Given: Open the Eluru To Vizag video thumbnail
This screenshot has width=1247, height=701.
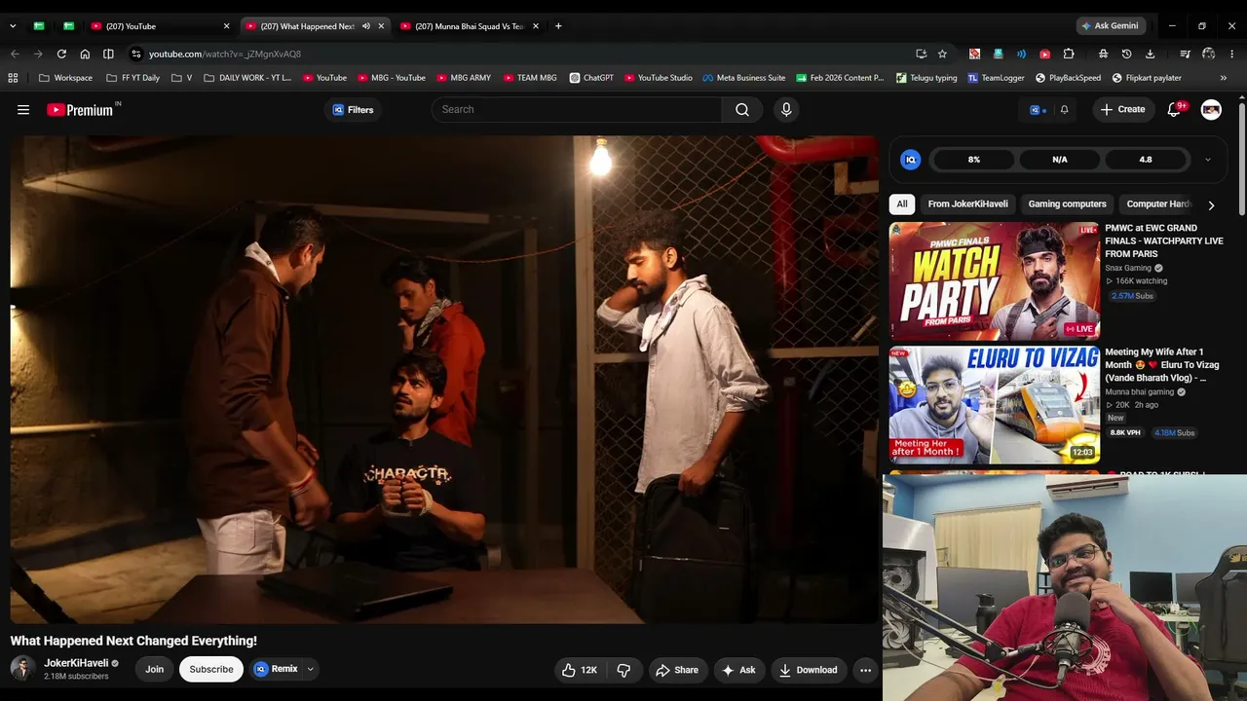Looking at the screenshot, I should pyautogui.click(x=994, y=405).
